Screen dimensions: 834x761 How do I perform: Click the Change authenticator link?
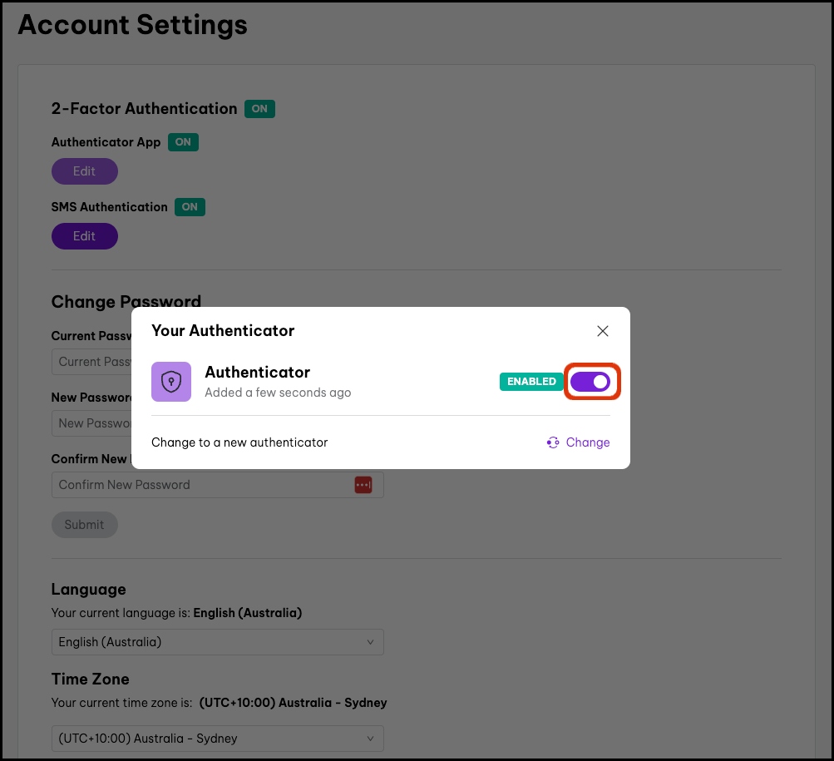pyautogui.click(x=587, y=442)
